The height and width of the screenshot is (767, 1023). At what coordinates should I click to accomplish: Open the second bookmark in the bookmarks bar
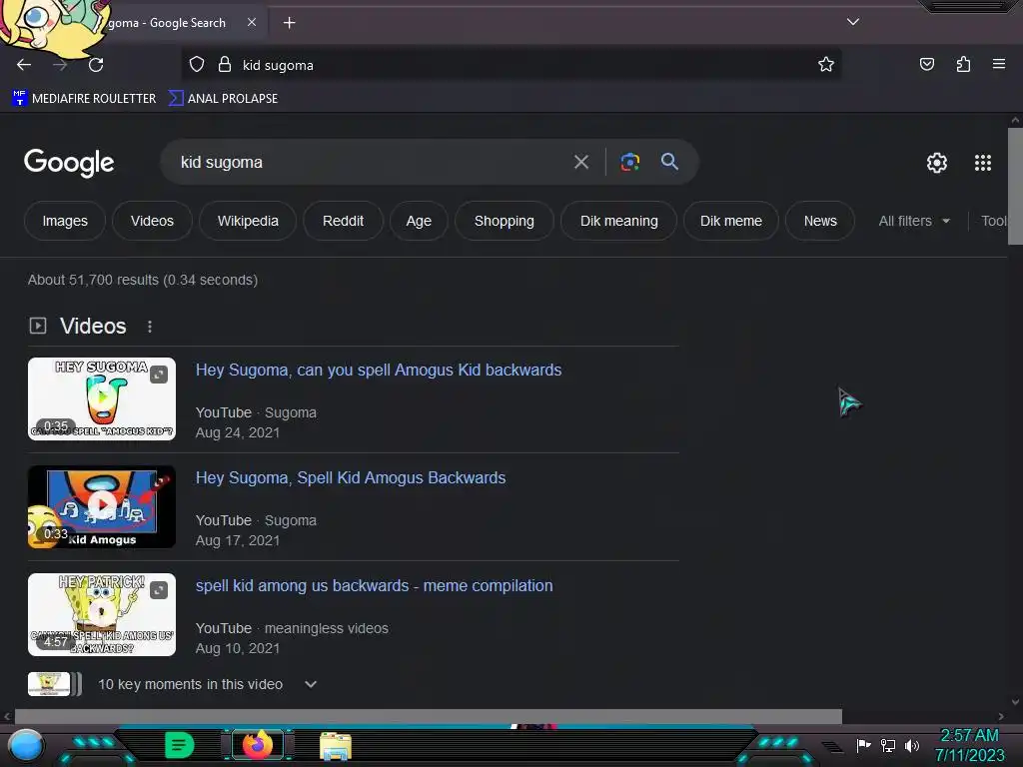pyautogui.click(x=223, y=99)
